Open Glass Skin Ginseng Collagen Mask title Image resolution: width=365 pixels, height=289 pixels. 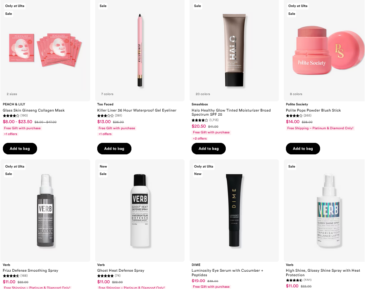(x=34, y=110)
